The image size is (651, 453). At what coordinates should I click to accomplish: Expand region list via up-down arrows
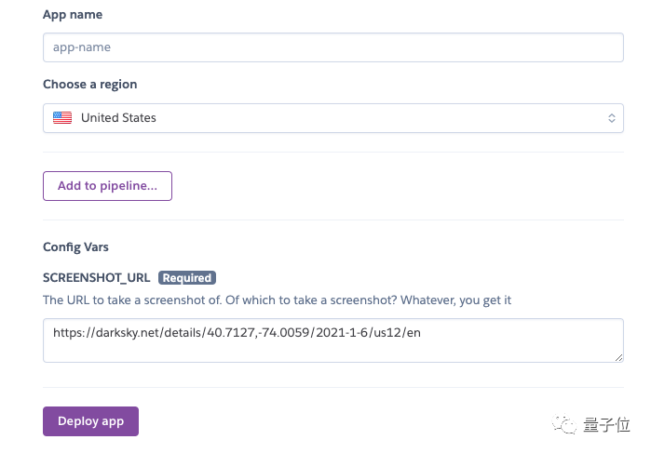pos(612,118)
